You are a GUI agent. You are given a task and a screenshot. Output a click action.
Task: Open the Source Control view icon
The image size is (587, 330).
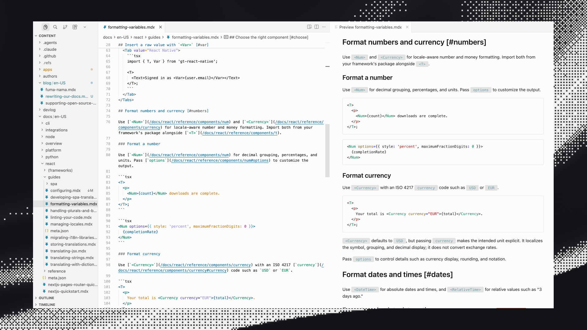[x=65, y=27]
